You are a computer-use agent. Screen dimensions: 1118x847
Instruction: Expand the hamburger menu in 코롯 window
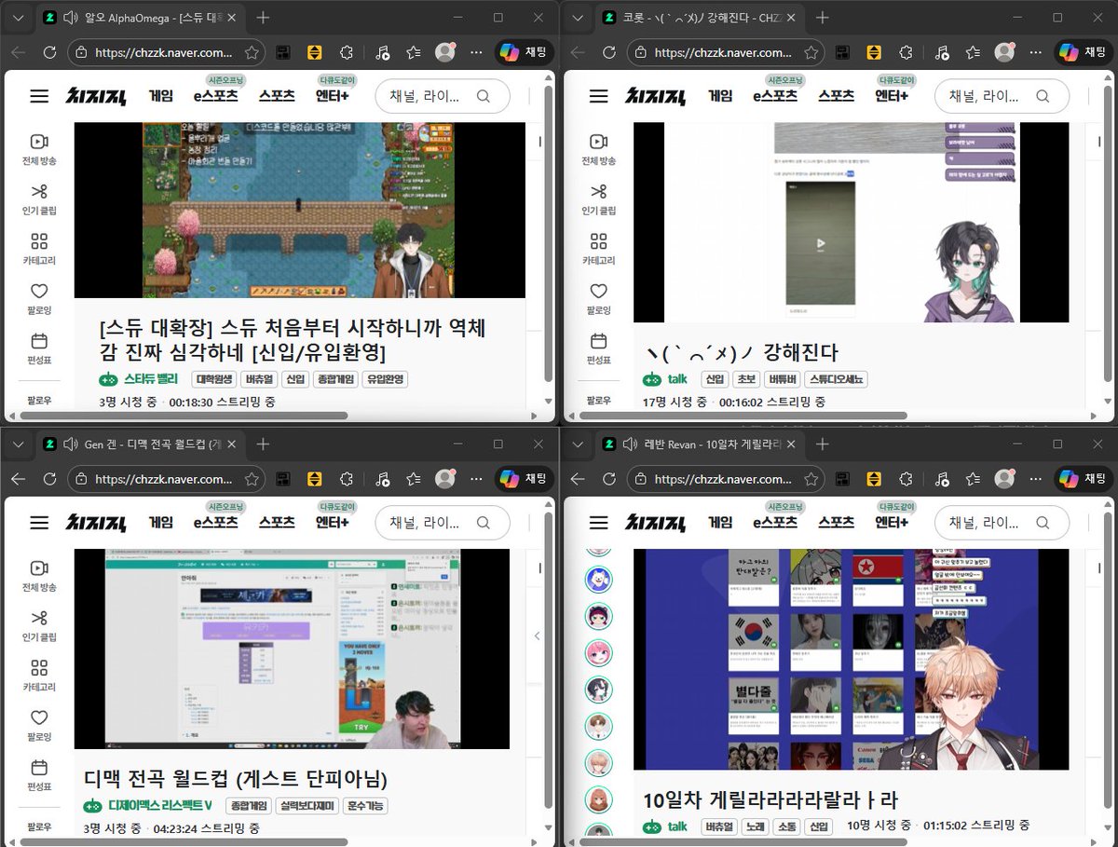(598, 96)
